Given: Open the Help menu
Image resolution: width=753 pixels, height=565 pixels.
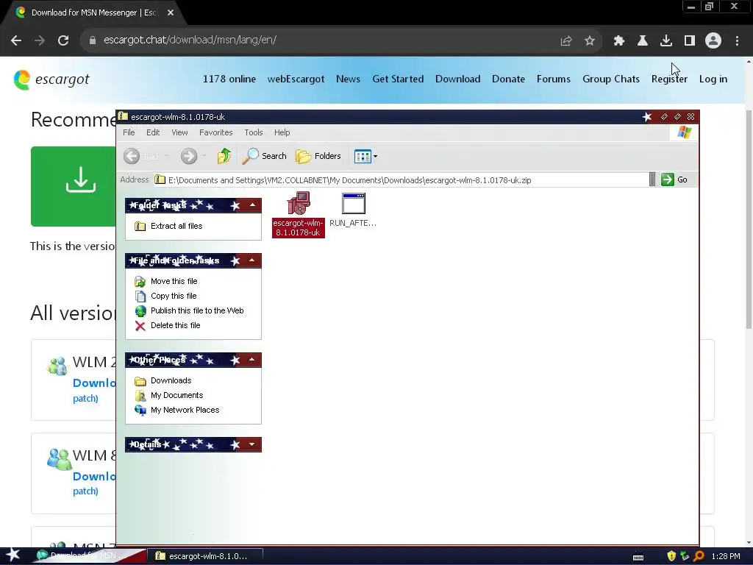Looking at the screenshot, I should 282,132.
